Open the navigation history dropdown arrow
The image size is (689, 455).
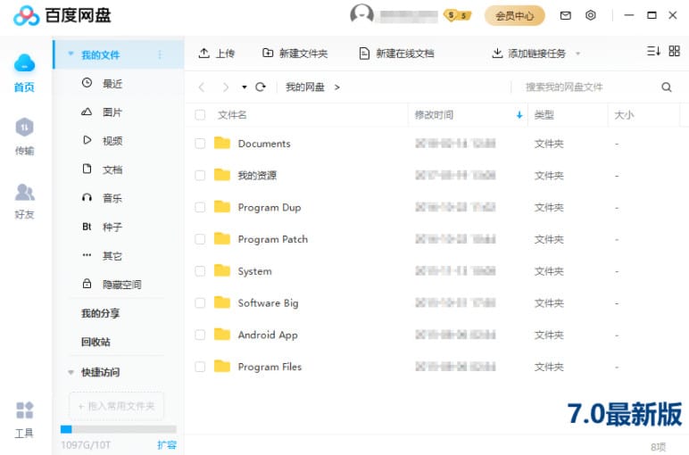(x=245, y=87)
